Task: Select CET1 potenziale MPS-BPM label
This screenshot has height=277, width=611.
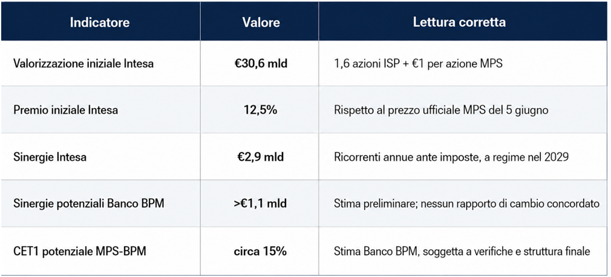Action: click(x=79, y=252)
